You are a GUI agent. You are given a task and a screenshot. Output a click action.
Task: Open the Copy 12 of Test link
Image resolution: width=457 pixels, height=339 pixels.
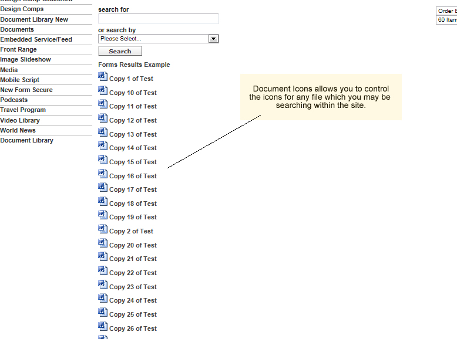tap(133, 120)
